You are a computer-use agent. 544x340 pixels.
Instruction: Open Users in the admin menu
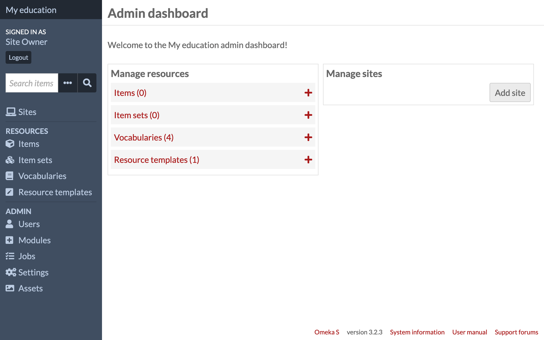29,224
